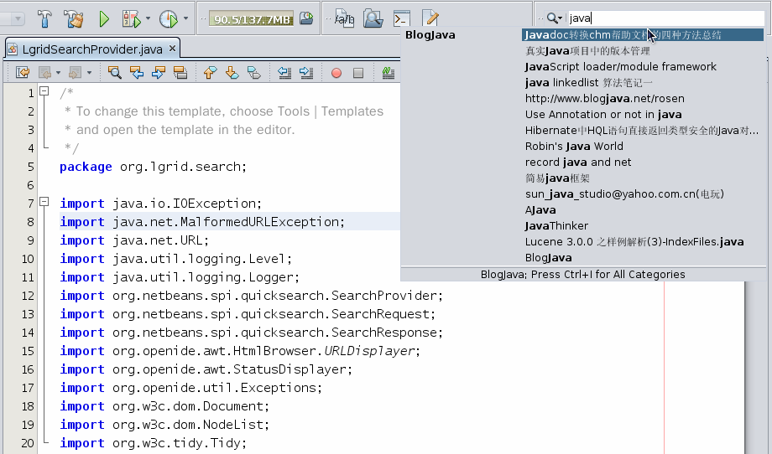
Task: Click the Debug Project icon
Action: point(132,19)
